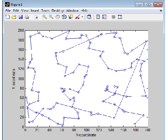
Task: Open the Help menu
Action: 85,11
